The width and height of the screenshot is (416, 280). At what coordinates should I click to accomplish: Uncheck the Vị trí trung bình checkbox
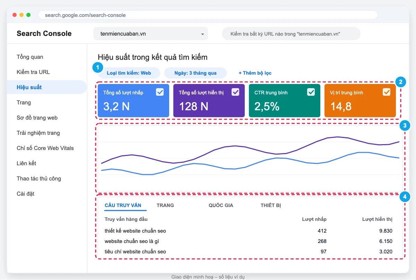coord(387,92)
